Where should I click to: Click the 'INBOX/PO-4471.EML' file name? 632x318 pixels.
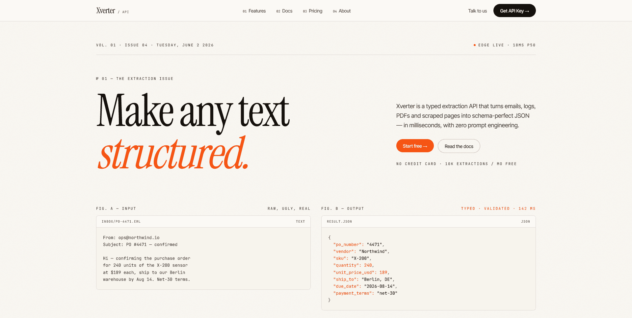coord(121,222)
